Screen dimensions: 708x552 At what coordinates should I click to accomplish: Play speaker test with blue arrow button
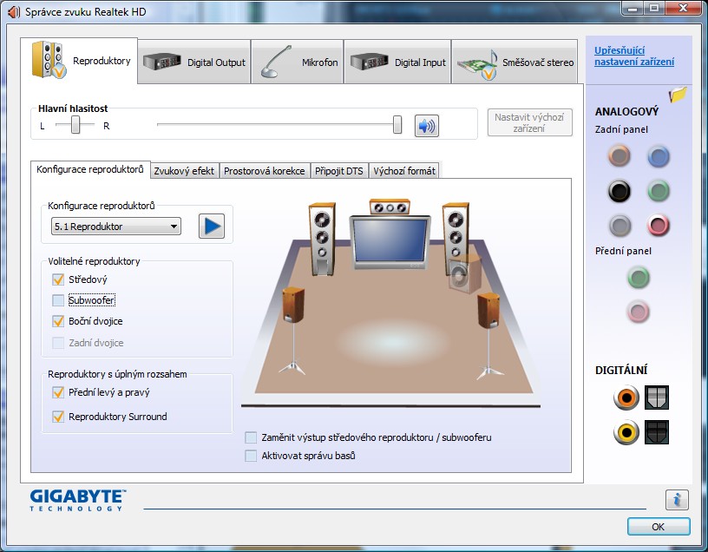[212, 226]
